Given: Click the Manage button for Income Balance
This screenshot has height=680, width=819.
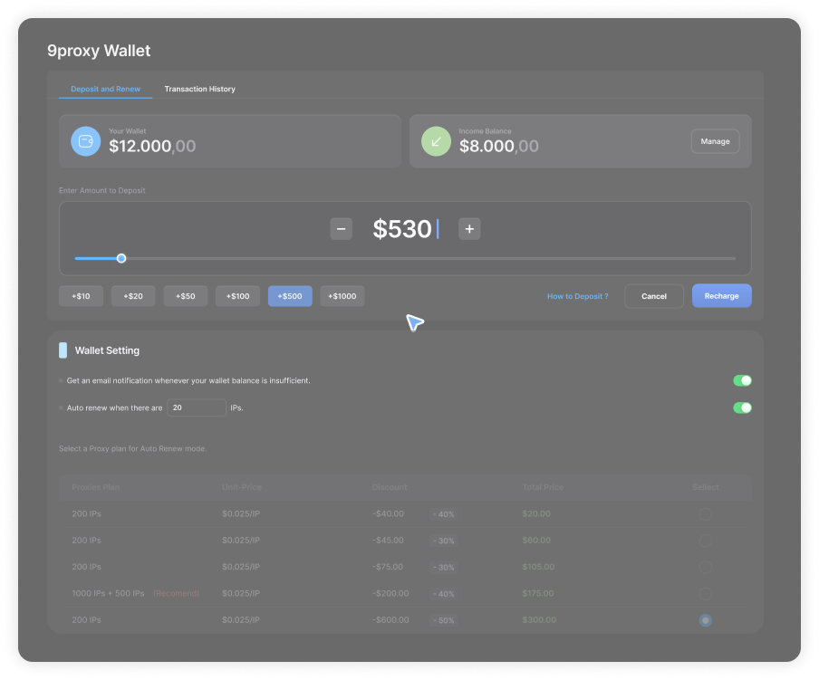Looking at the screenshot, I should [715, 141].
